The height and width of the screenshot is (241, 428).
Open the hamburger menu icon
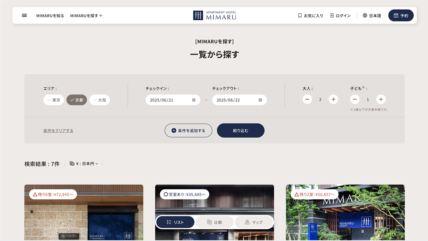point(24,16)
